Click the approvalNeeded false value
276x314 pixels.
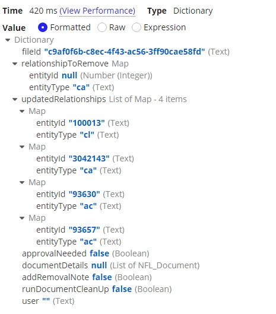click(99, 253)
